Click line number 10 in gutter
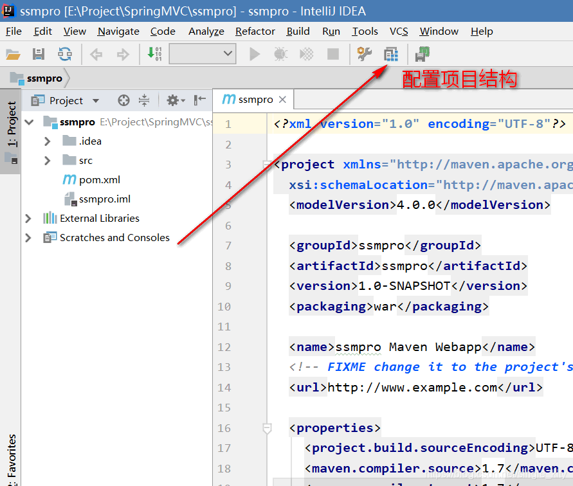573x486 pixels. 224,307
